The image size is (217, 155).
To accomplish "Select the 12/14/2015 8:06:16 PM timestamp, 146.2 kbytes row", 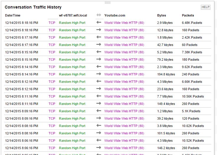I will coord(22,148).
